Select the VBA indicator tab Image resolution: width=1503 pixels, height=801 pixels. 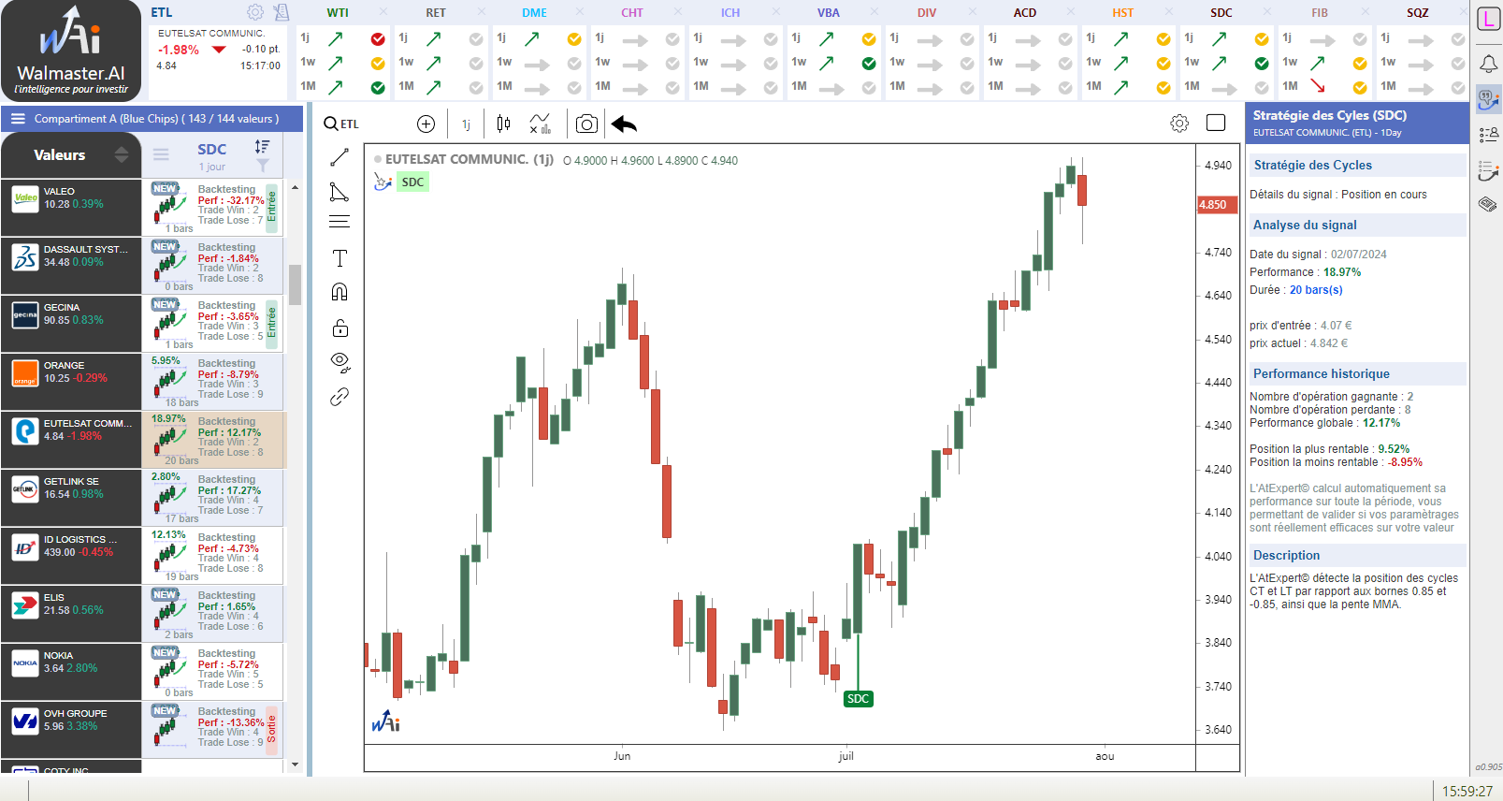[x=829, y=13]
